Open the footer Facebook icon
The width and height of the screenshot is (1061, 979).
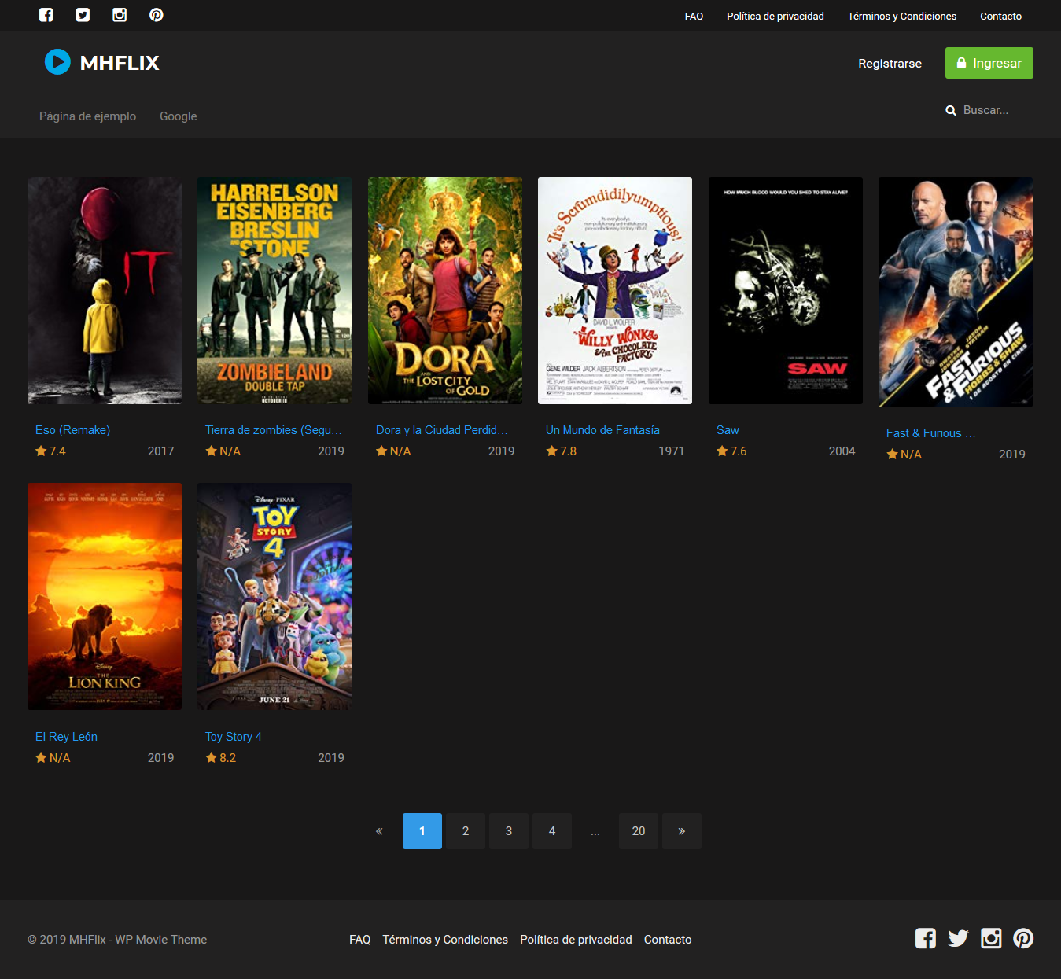pyautogui.click(x=926, y=938)
